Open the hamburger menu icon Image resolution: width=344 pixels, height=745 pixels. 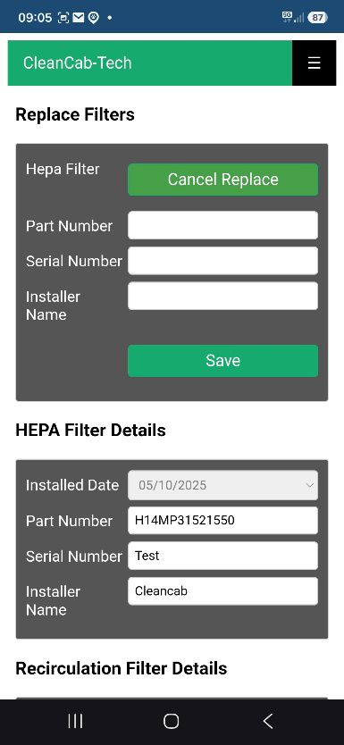pyautogui.click(x=314, y=63)
